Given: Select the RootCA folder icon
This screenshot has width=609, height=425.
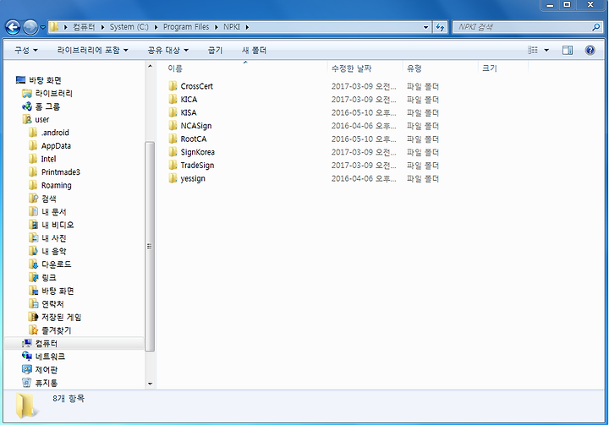Looking at the screenshot, I should pos(173,139).
